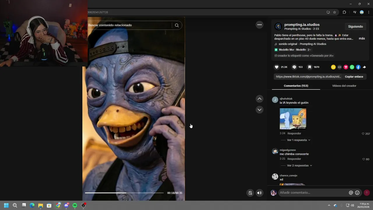Click Chrome media control icon in toolbar

point(355,12)
